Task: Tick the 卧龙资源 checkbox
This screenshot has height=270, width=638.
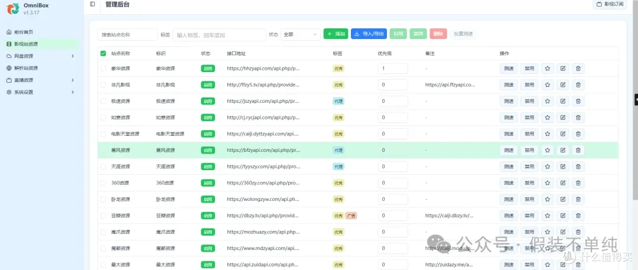Action: point(103,199)
